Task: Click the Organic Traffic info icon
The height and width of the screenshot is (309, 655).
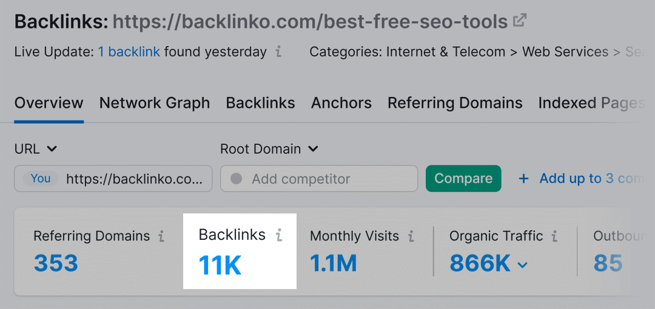Action: tap(555, 236)
